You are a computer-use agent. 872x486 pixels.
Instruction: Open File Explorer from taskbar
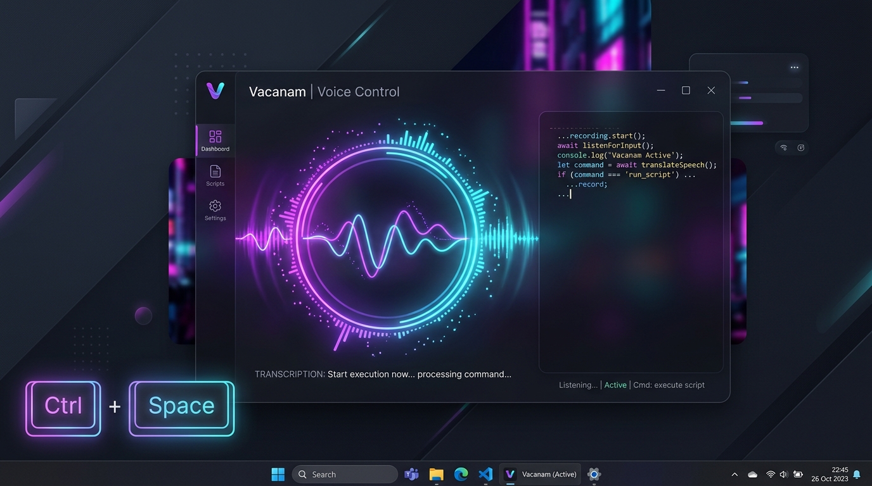point(436,474)
